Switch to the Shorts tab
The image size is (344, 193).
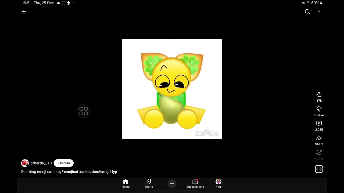[149, 184]
